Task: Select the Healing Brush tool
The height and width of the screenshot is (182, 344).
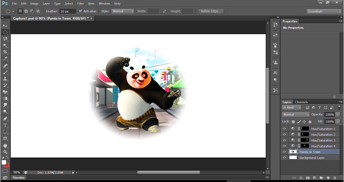Action: (x=5, y=66)
